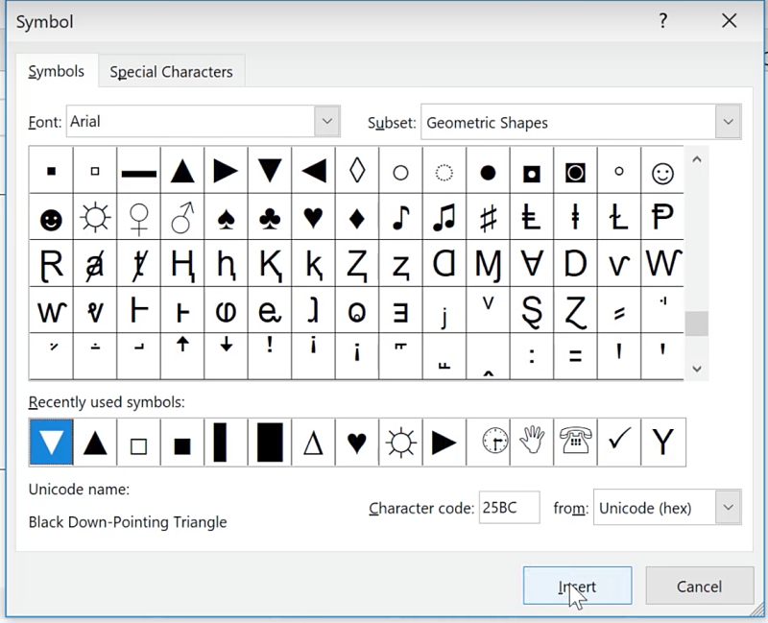
Task: Open the from Unicode (hex) dropdown
Action: (728, 508)
